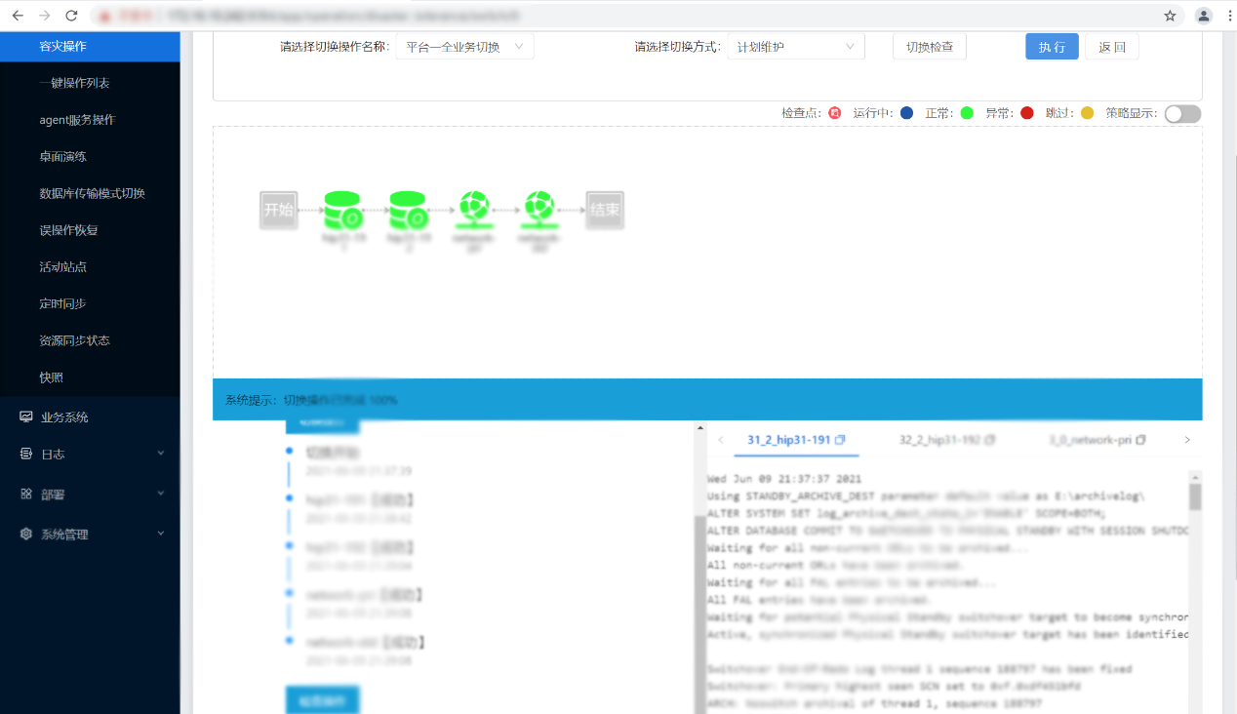Click the second green database node icon
The height and width of the screenshot is (714, 1237).
point(407,210)
